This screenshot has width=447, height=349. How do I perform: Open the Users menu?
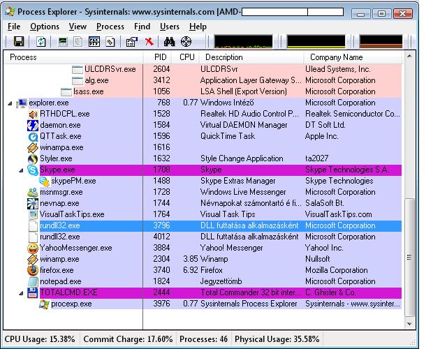tap(170, 27)
